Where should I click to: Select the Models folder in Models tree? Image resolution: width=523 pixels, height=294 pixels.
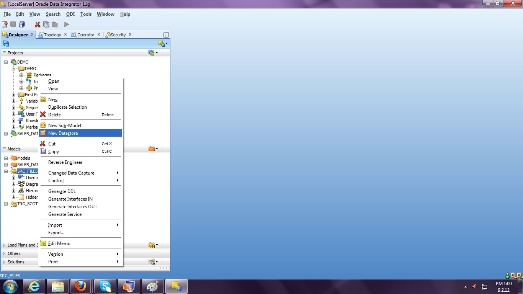(23, 158)
